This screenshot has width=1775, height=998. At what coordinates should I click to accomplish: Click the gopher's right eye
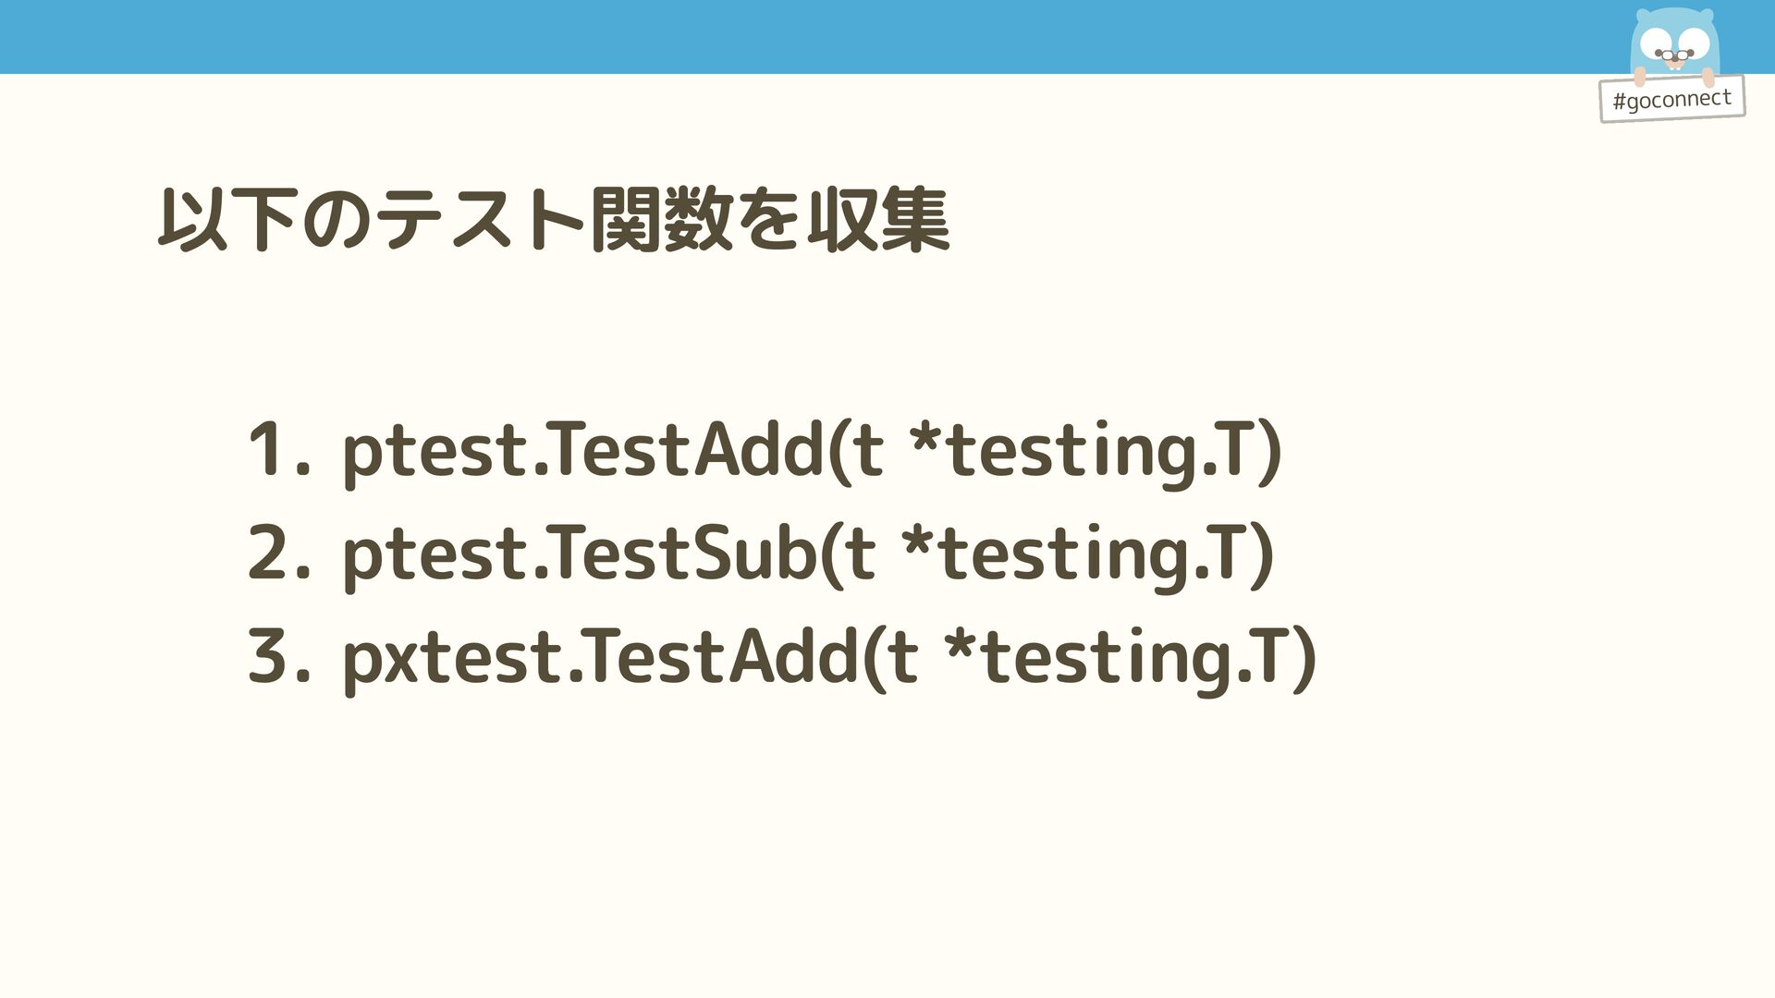coord(1695,41)
